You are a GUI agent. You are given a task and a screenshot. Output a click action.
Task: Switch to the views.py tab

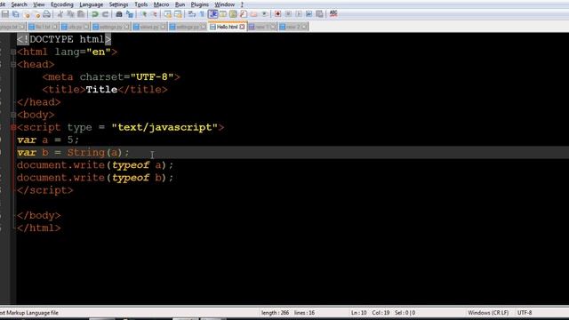149,27
